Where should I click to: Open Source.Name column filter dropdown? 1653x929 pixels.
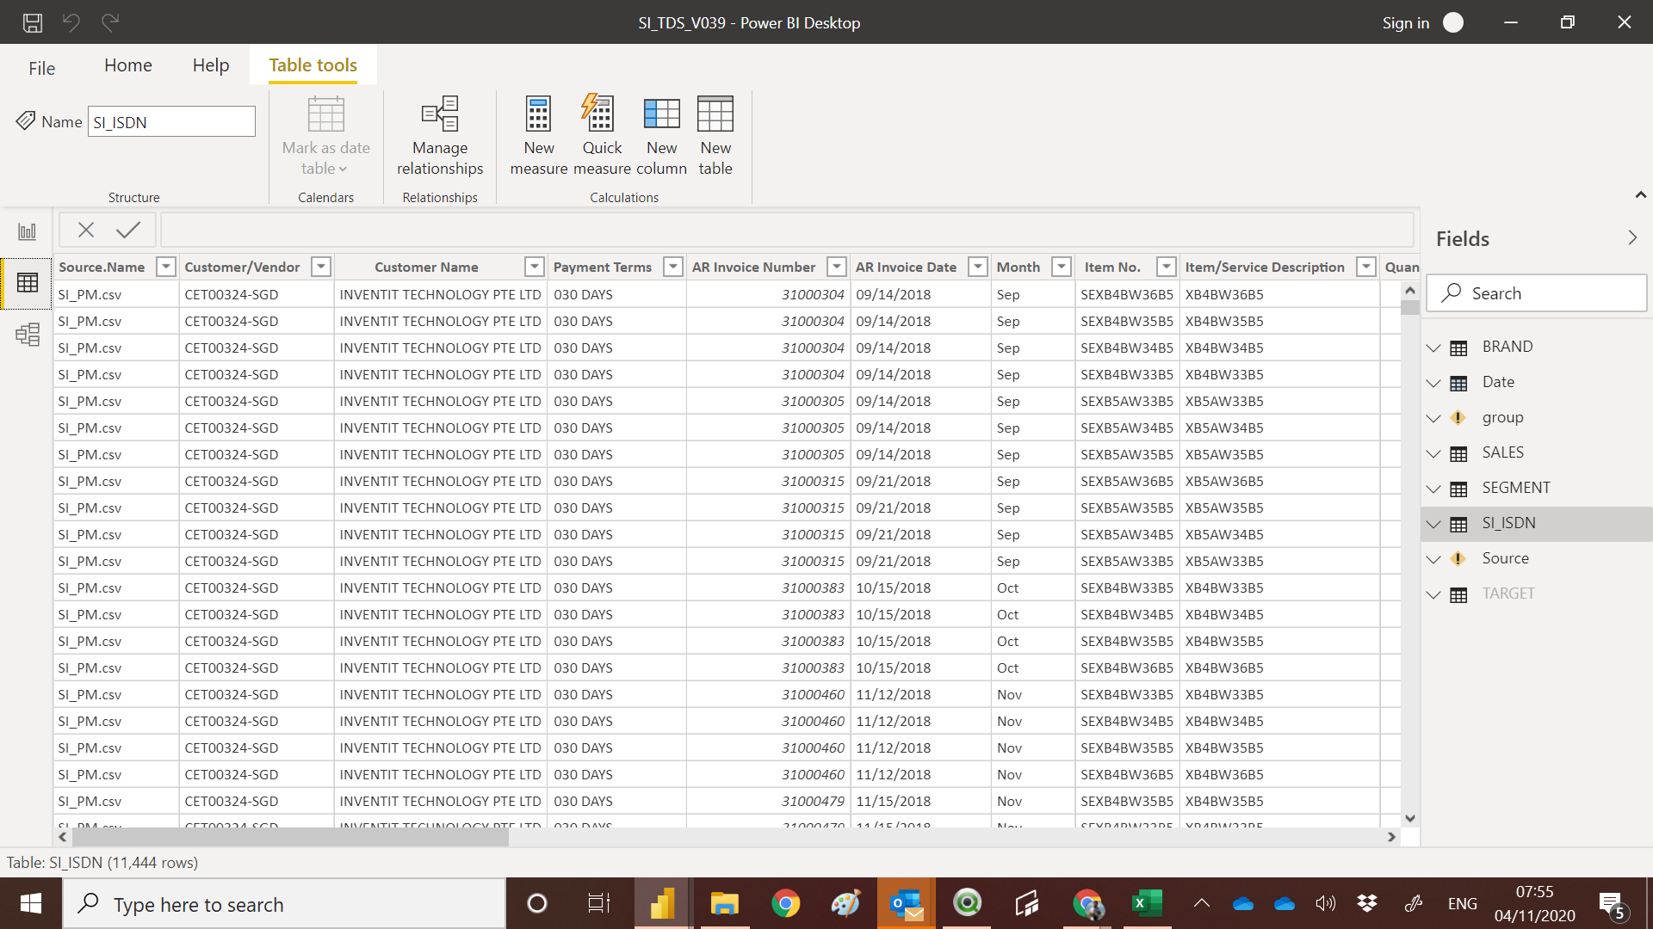166,267
